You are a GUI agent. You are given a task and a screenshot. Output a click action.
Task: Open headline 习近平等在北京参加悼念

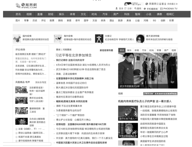(x=74, y=55)
